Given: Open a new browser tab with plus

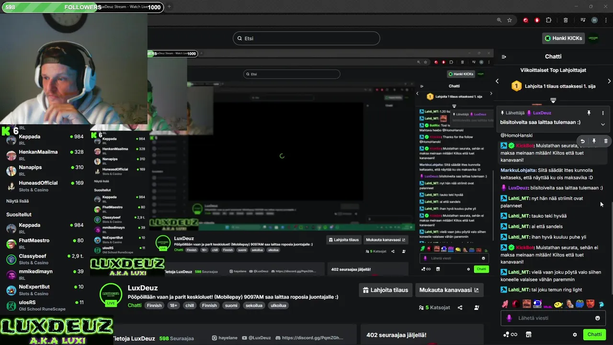Looking at the screenshot, I should pyautogui.click(x=169, y=7).
